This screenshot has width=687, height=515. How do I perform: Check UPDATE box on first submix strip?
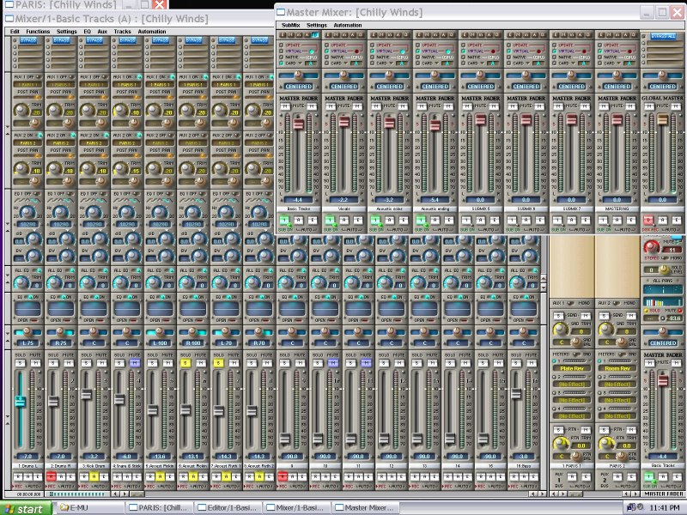click(282, 45)
